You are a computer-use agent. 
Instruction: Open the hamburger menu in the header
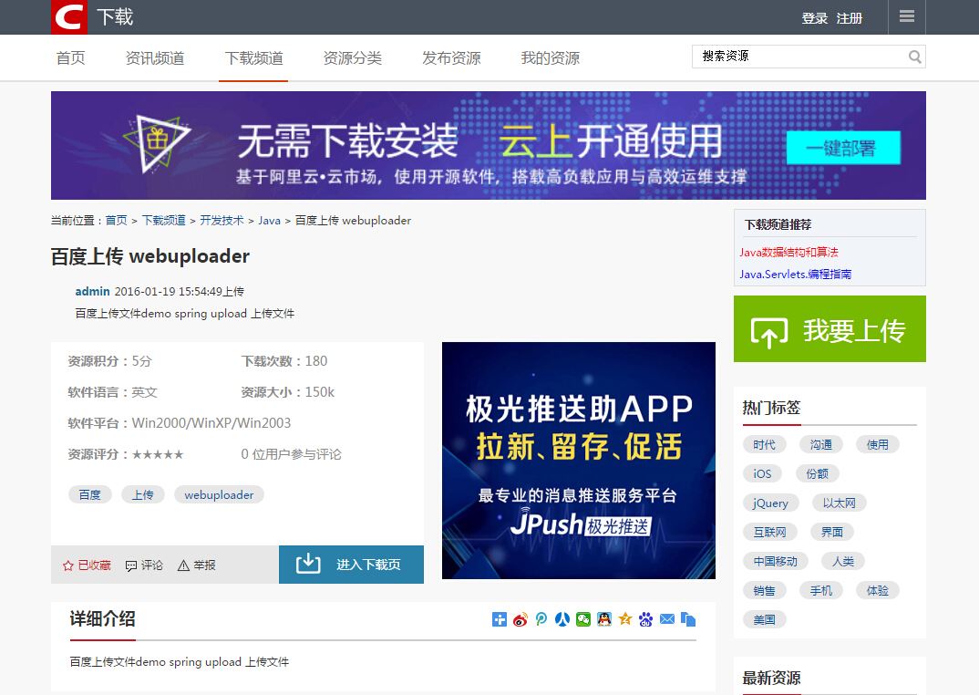[x=907, y=17]
